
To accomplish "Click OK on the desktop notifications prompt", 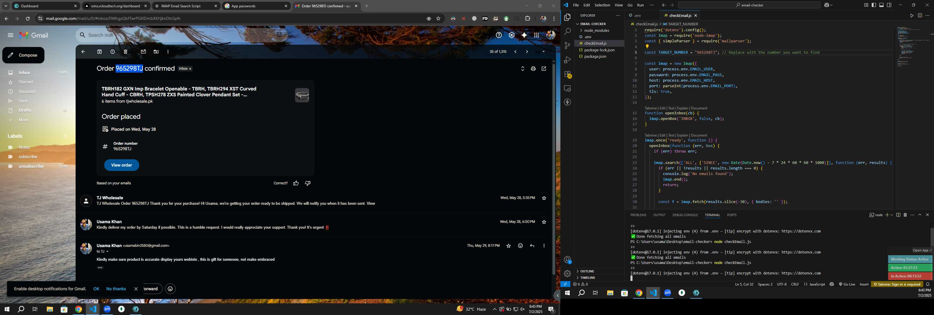I will pyautogui.click(x=96, y=289).
